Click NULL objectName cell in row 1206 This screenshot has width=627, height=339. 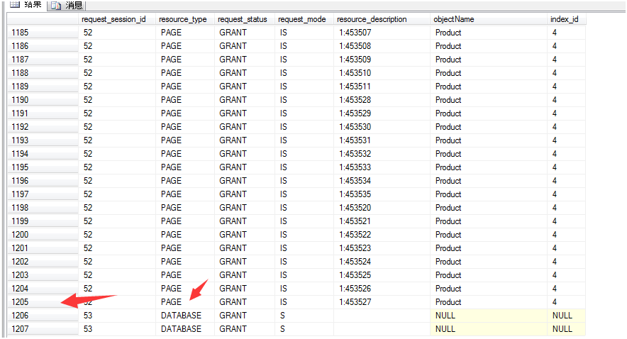488,316
